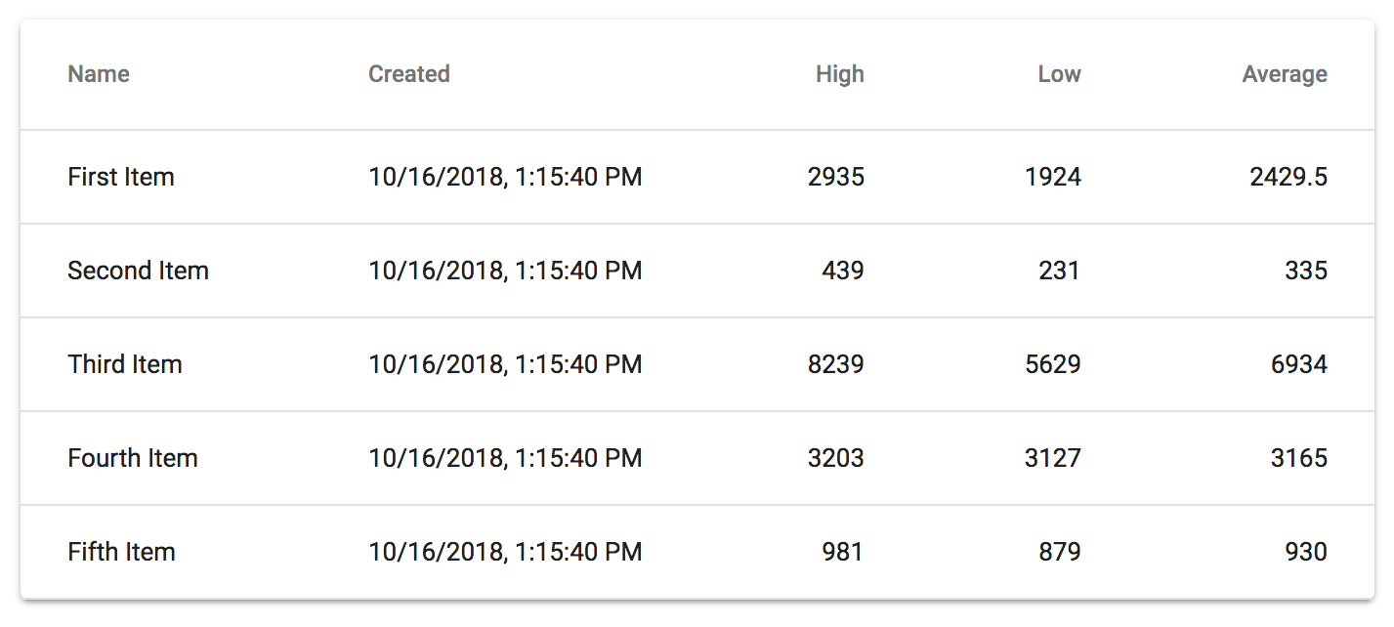Sort by the High column header

tap(839, 74)
